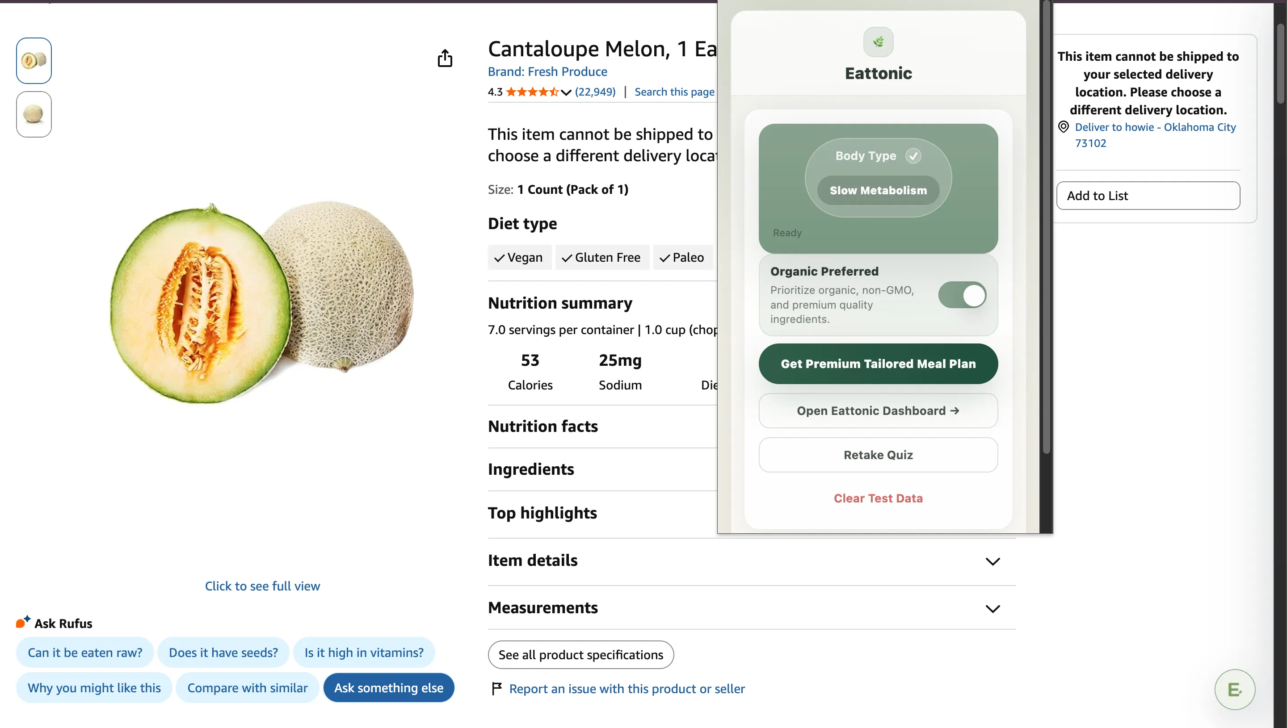Select the second melon thumbnail

pos(33,114)
